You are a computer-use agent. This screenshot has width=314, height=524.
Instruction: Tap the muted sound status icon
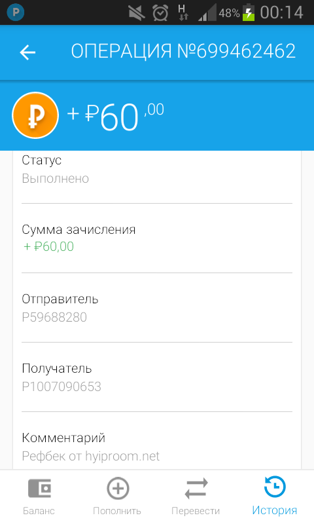tap(137, 13)
